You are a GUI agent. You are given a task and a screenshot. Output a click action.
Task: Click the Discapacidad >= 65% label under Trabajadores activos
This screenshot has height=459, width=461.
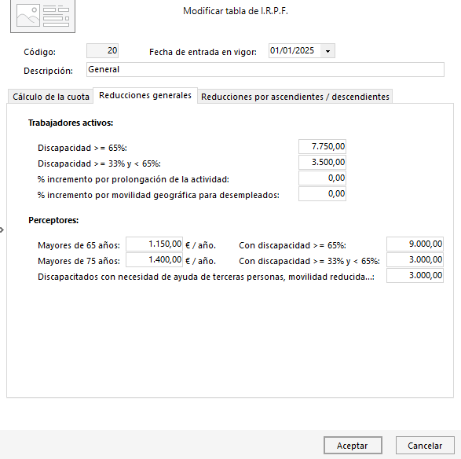coord(82,148)
